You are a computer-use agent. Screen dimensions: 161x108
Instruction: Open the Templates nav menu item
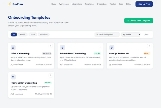coord(89,4)
